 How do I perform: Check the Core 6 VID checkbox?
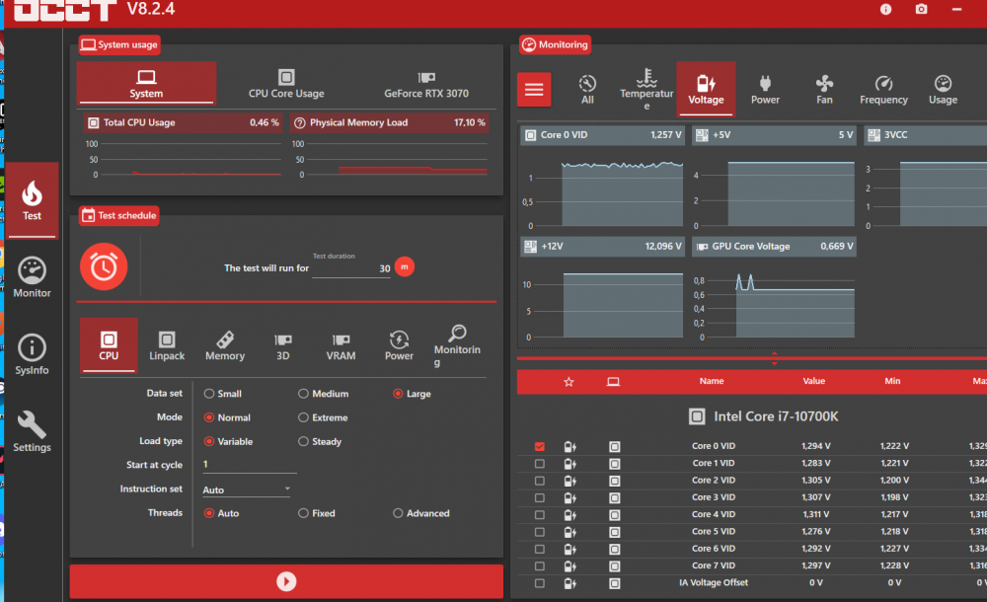[540, 549]
